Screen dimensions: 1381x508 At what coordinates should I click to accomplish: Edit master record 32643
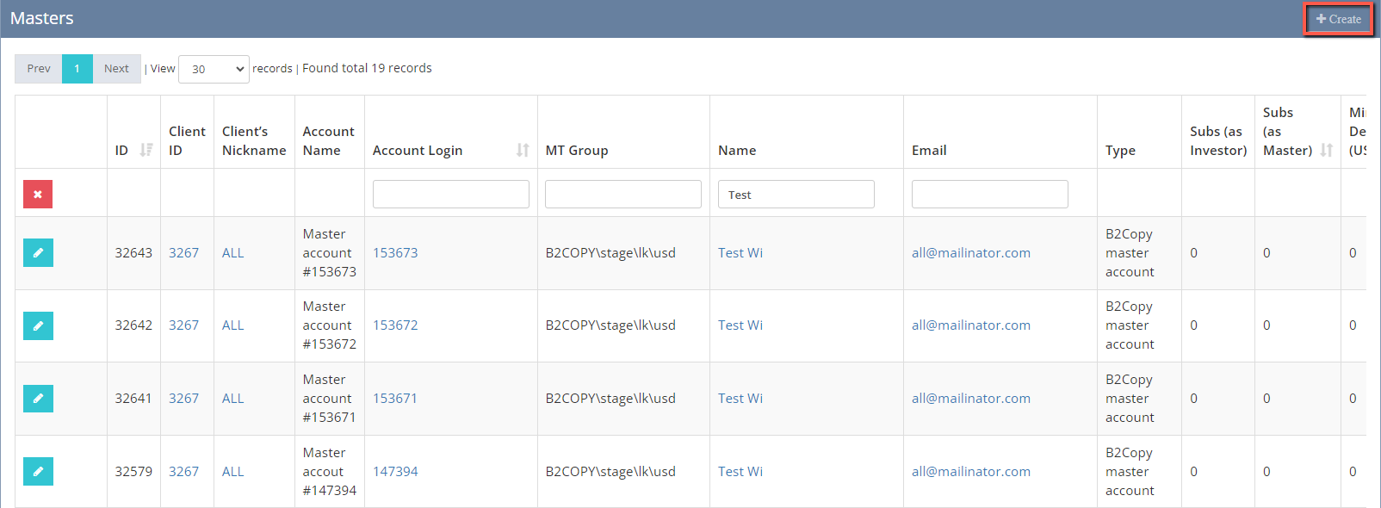point(38,252)
